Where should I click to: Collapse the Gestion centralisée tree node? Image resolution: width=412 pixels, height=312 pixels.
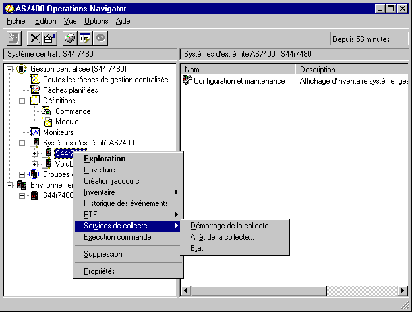point(9,69)
